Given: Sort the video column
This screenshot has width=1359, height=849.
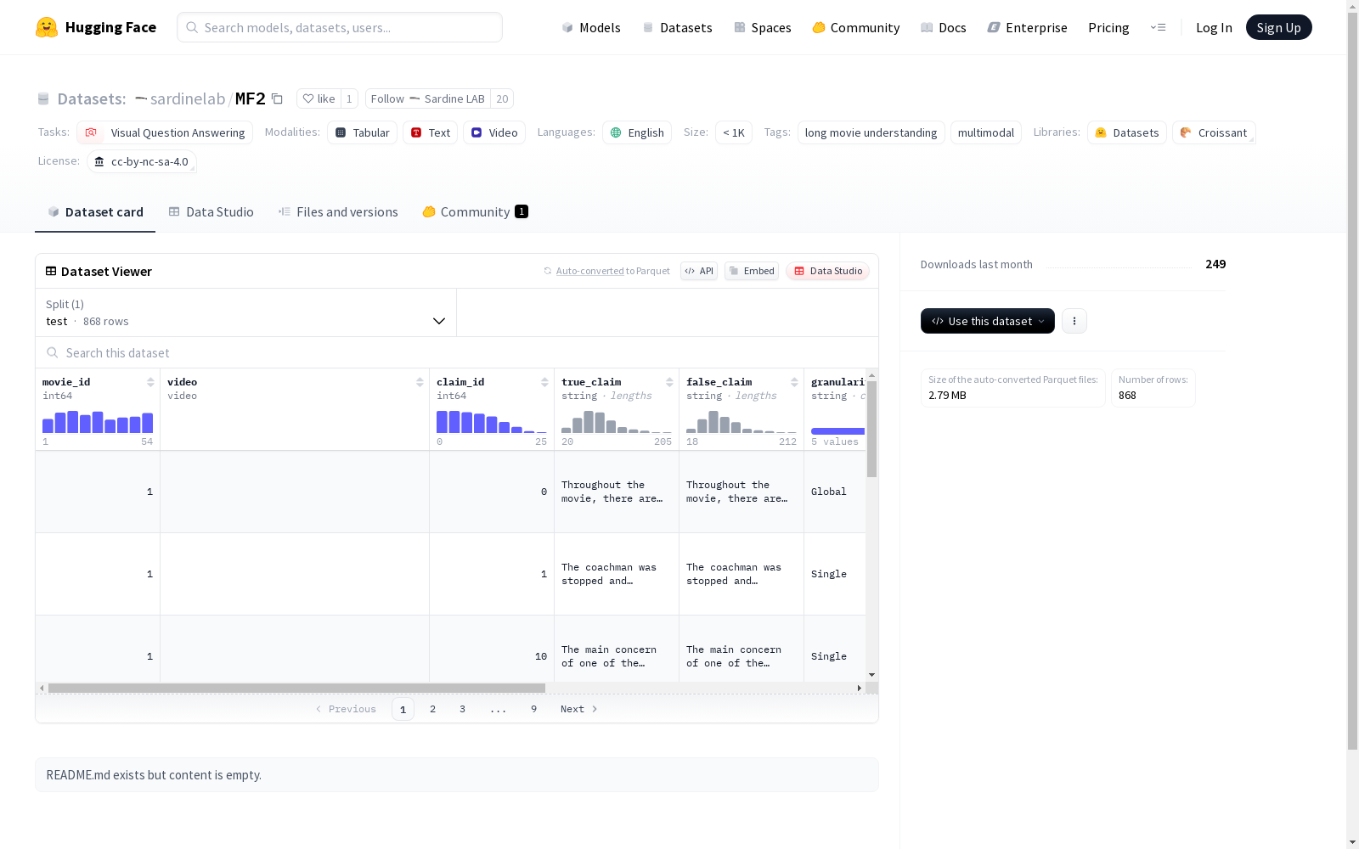Looking at the screenshot, I should pos(420,382).
